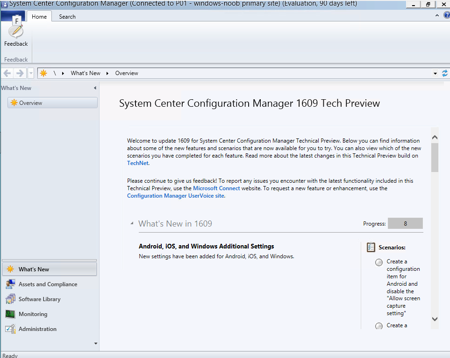Click the content pane scroll down arrow
Viewport: 450px width, 358px height.
(x=435, y=319)
